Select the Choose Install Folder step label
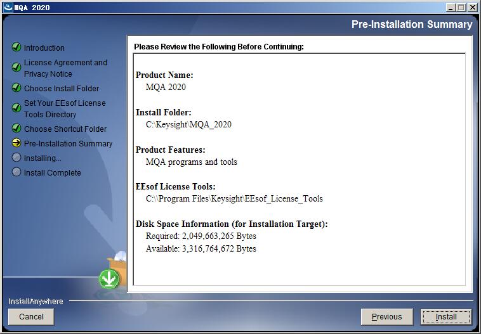 pos(62,88)
